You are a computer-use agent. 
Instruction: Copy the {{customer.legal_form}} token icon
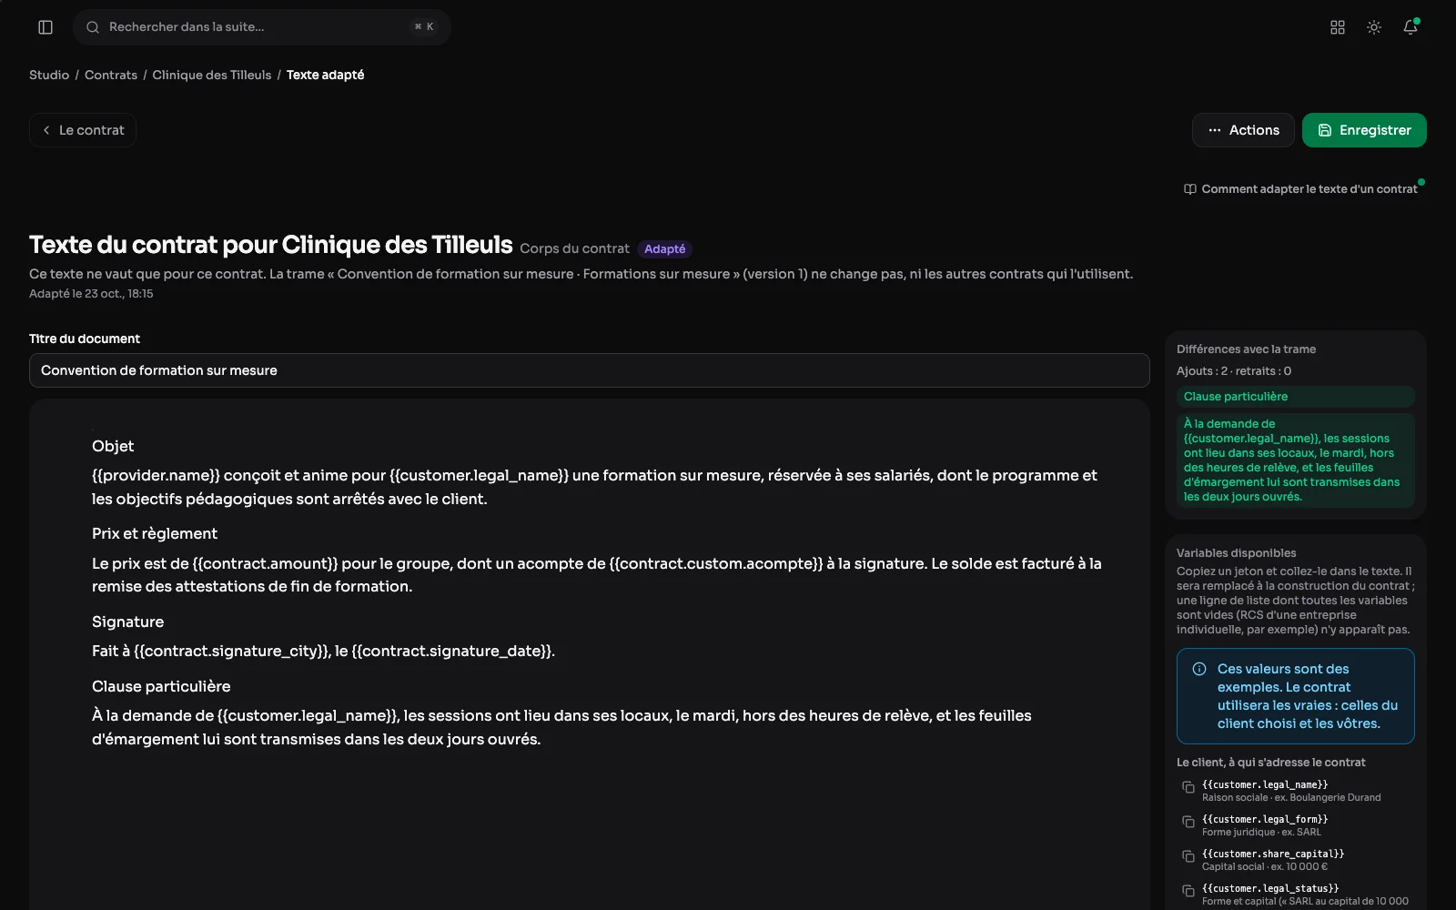1188,822
